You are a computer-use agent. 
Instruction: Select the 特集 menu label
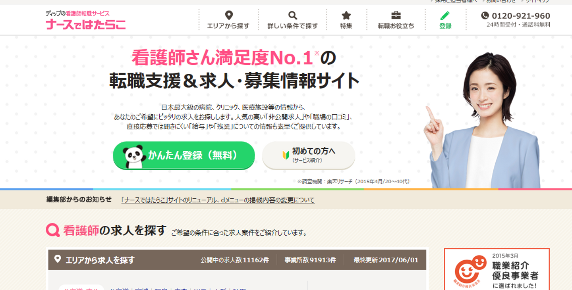pyautogui.click(x=346, y=26)
